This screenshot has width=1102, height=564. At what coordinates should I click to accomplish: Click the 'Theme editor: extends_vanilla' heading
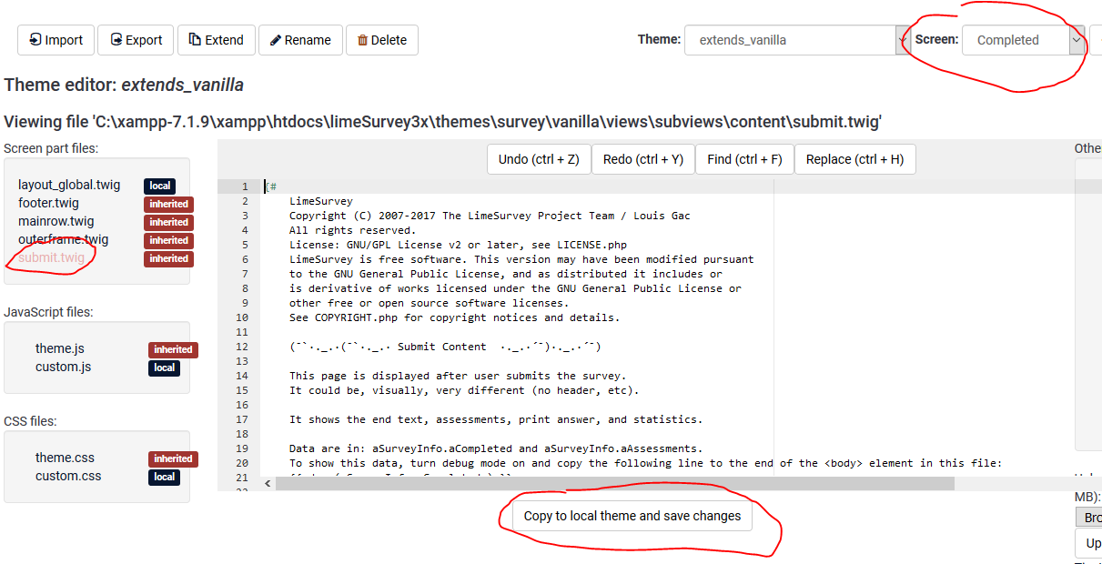[x=124, y=85]
